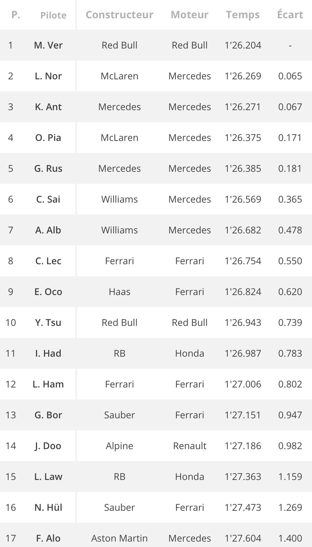This screenshot has height=547, width=312.
Task: Select the Constructeur column header
Action: [x=119, y=15]
